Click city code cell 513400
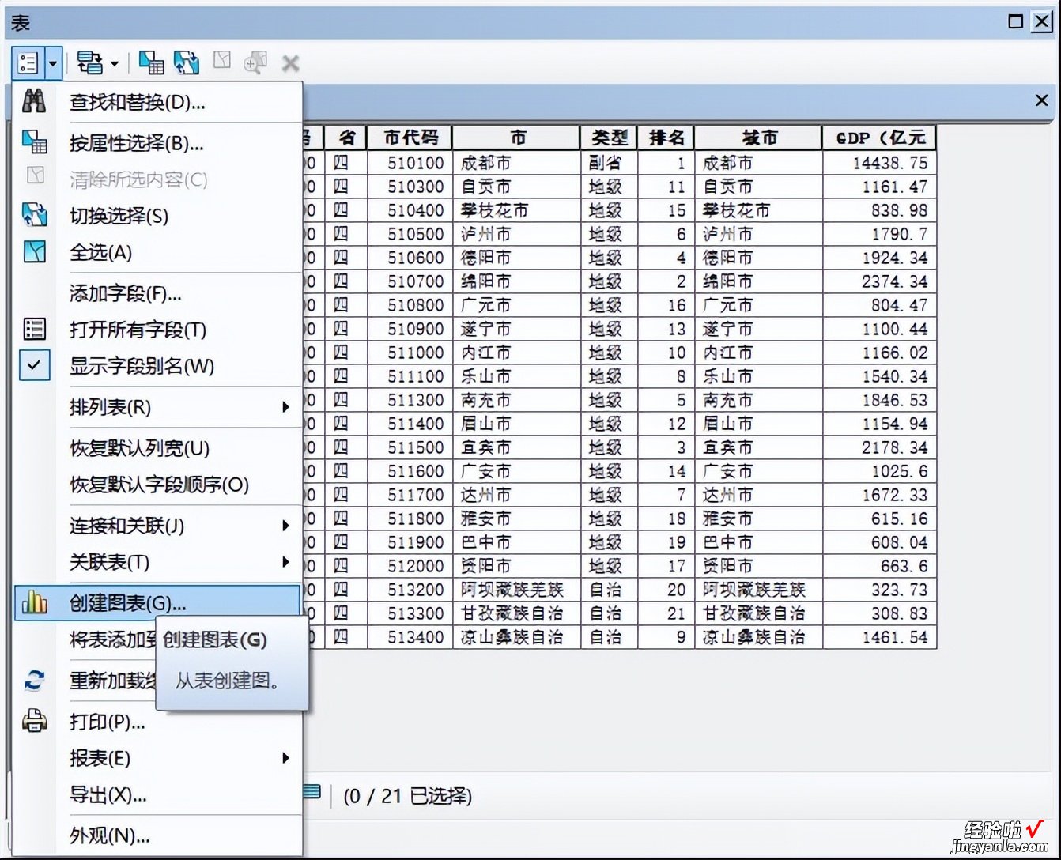This screenshot has width=1061, height=860. click(x=411, y=637)
